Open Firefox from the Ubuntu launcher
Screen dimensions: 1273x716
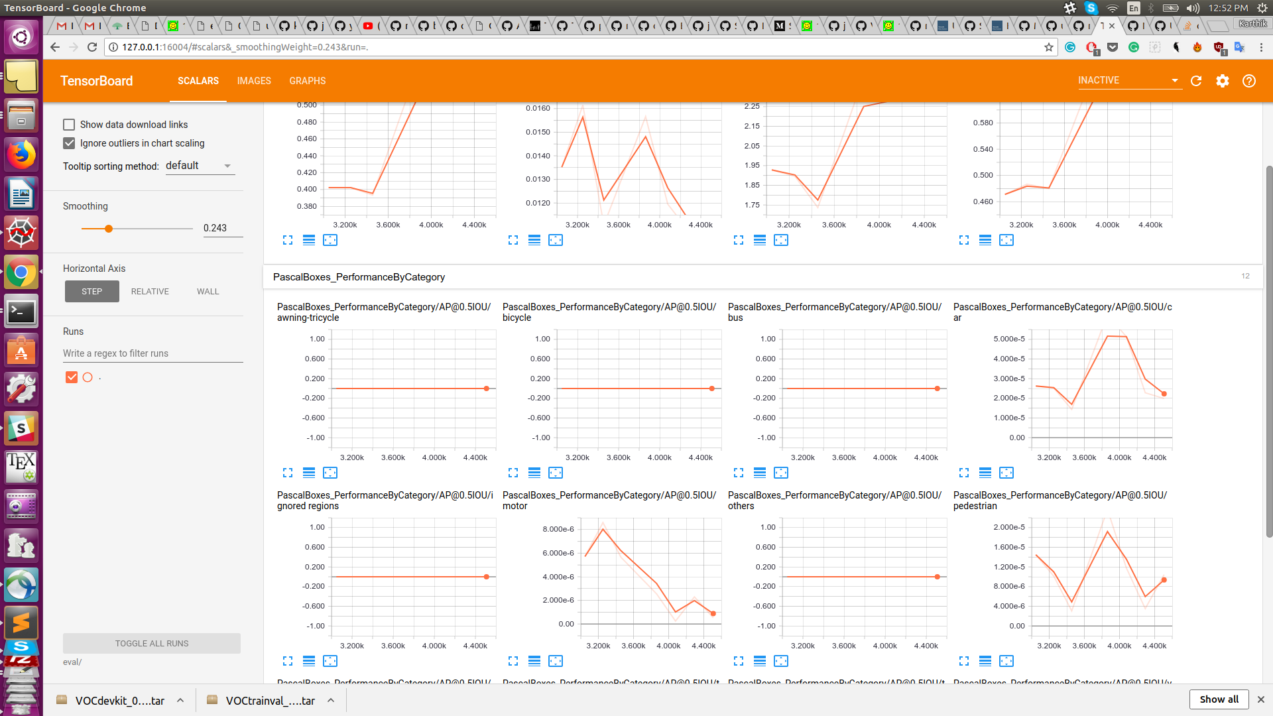point(21,155)
